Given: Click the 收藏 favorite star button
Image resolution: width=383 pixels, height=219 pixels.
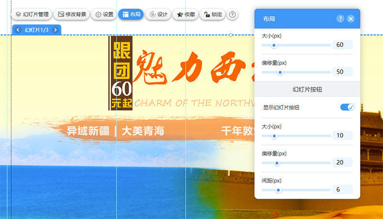Looking at the screenshot, I should click(185, 14).
